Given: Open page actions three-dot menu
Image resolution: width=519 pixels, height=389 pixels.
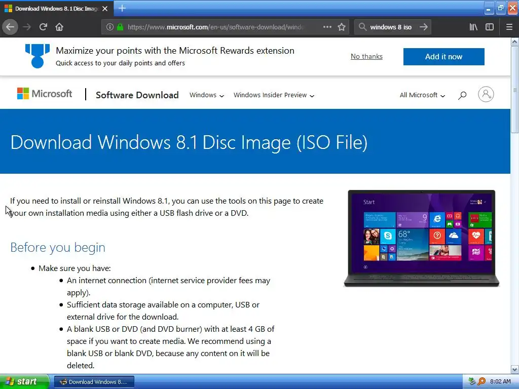Looking at the screenshot, I should point(327,27).
